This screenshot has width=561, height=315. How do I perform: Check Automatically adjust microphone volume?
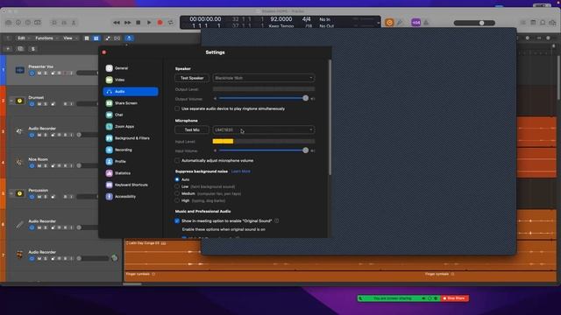coord(177,161)
